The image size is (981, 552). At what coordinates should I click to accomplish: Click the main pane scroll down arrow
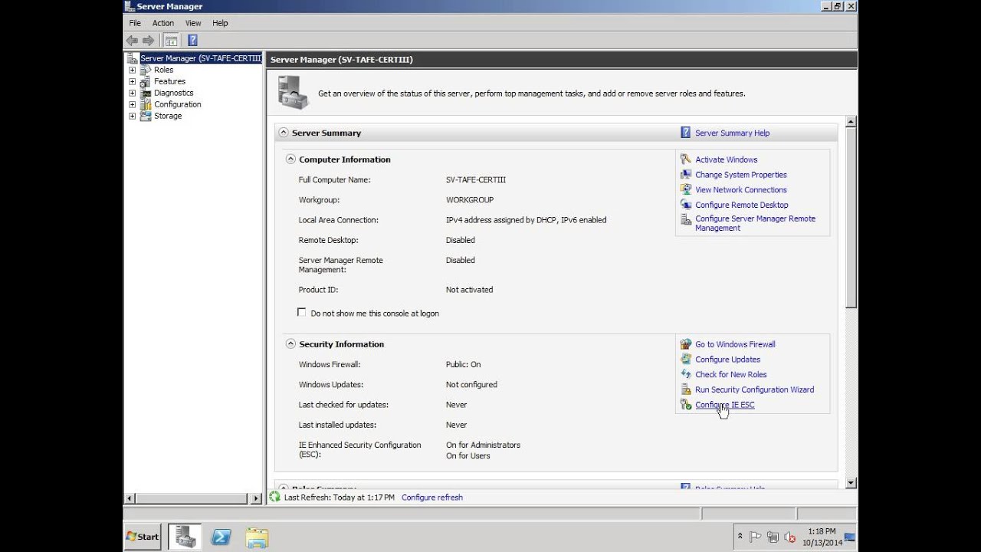click(851, 482)
